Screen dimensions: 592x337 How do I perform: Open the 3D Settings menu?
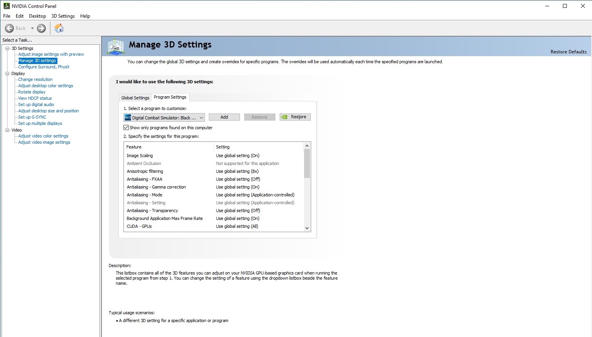point(63,16)
